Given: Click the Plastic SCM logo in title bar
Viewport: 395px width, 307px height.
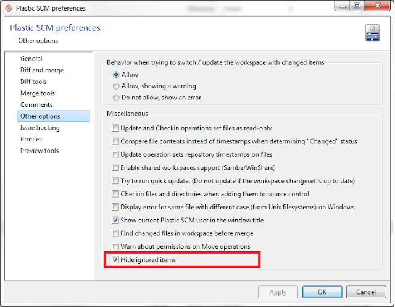Looking at the screenshot, I should pos(9,8).
